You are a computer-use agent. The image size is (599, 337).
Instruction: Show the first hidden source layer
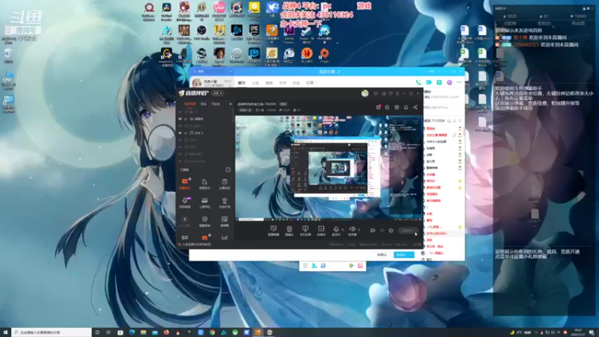click(180, 112)
